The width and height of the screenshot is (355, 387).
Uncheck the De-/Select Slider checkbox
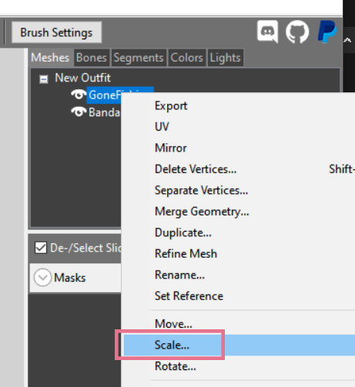[41, 248]
